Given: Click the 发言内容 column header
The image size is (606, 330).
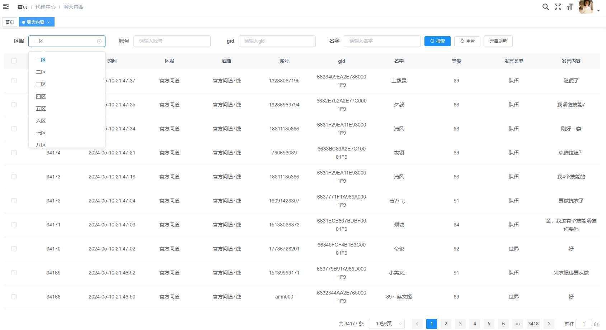Looking at the screenshot, I should click(x=571, y=61).
